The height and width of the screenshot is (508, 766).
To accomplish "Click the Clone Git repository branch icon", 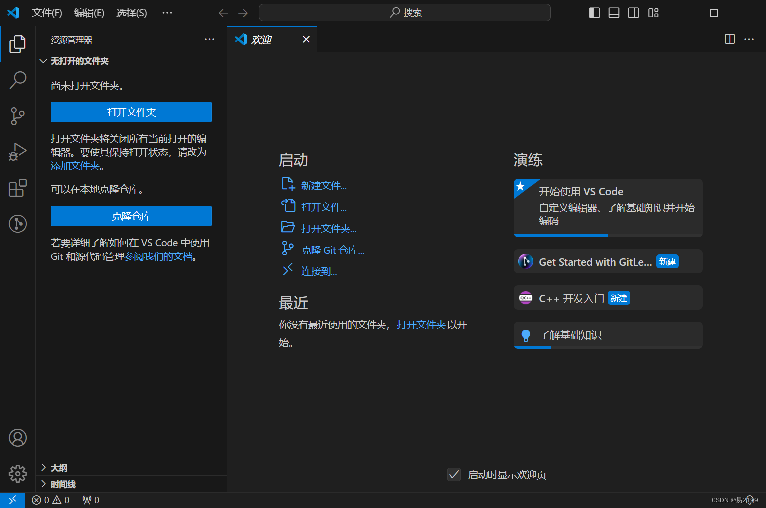I will (x=288, y=248).
